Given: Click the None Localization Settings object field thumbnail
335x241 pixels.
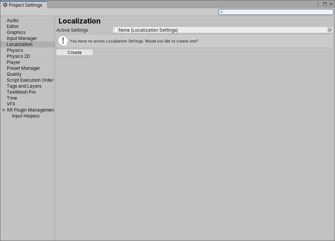Looking at the screenshot, I should [x=116, y=30].
